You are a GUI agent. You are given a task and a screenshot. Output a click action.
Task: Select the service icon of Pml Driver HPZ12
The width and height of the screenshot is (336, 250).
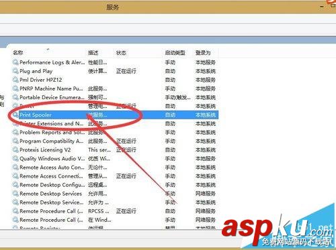click(15, 80)
